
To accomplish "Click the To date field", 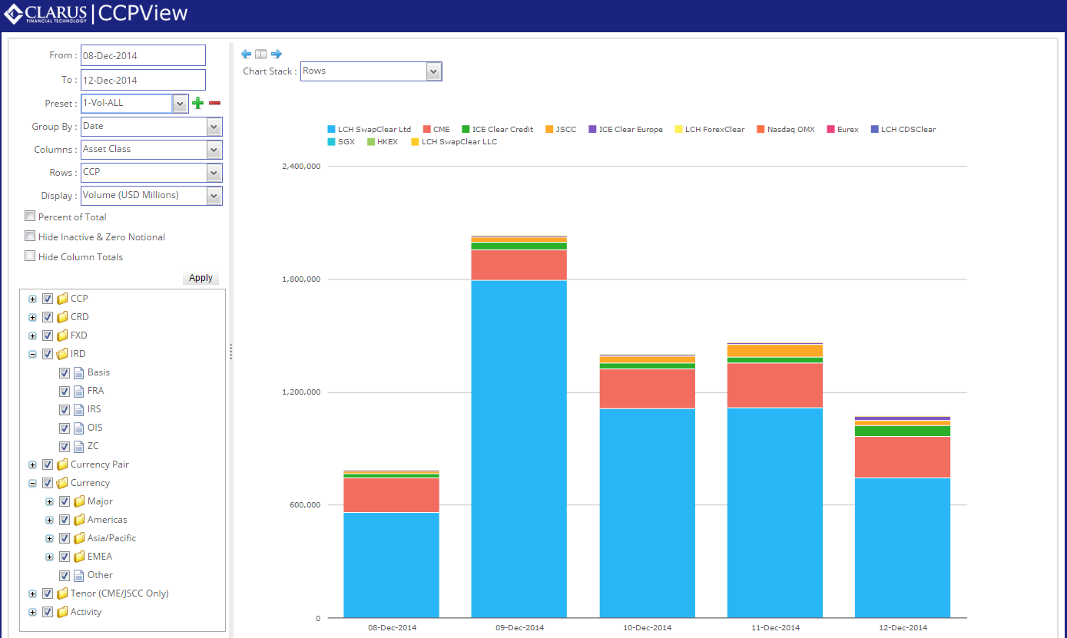I will click(x=143, y=80).
